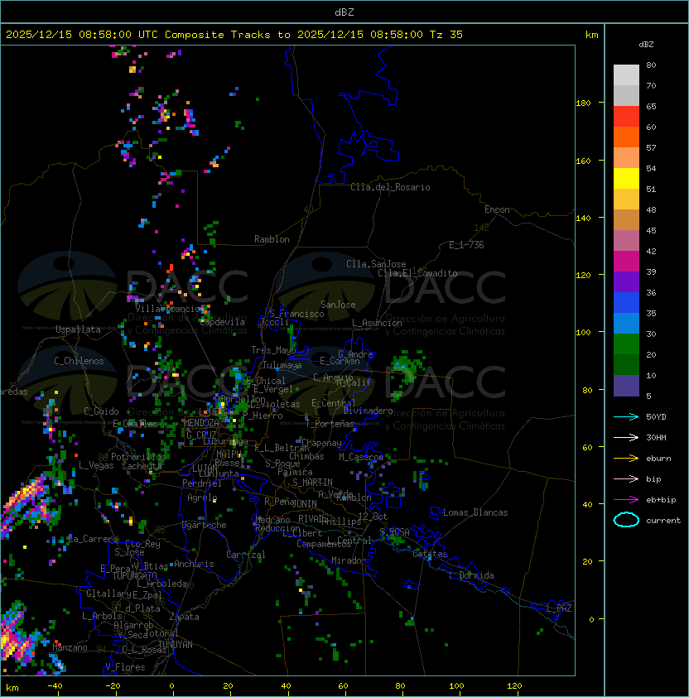689x697 pixels.
Task: Click the 'TUNUYAN' town label
Action: click(x=176, y=645)
